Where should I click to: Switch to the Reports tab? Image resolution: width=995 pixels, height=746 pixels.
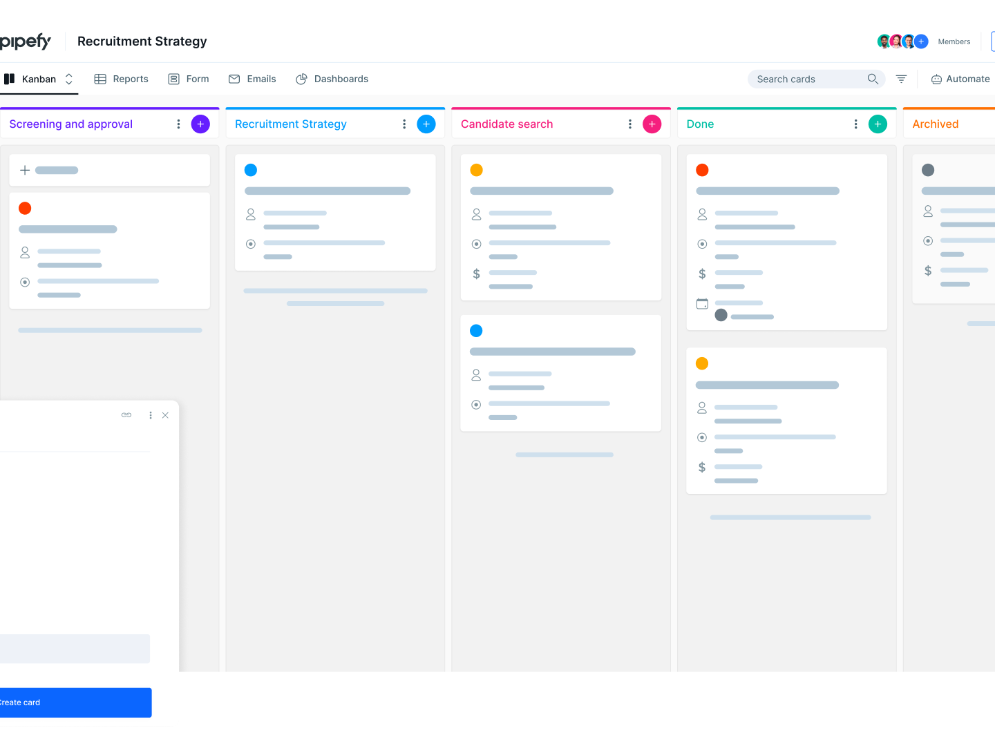pyautogui.click(x=122, y=79)
